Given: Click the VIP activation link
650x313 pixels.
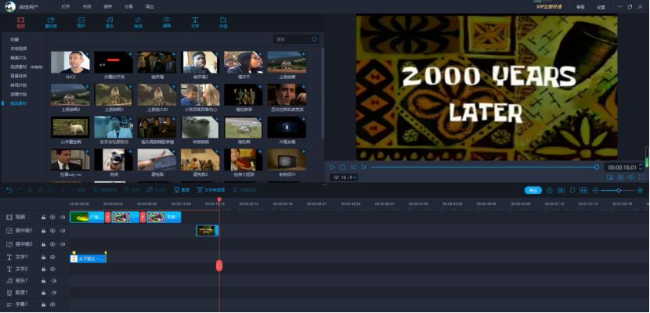Looking at the screenshot, I should pyautogui.click(x=550, y=6).
